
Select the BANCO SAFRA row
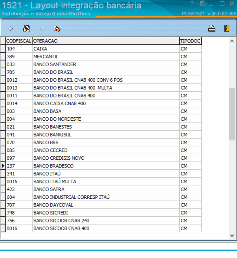coord(101,189)
